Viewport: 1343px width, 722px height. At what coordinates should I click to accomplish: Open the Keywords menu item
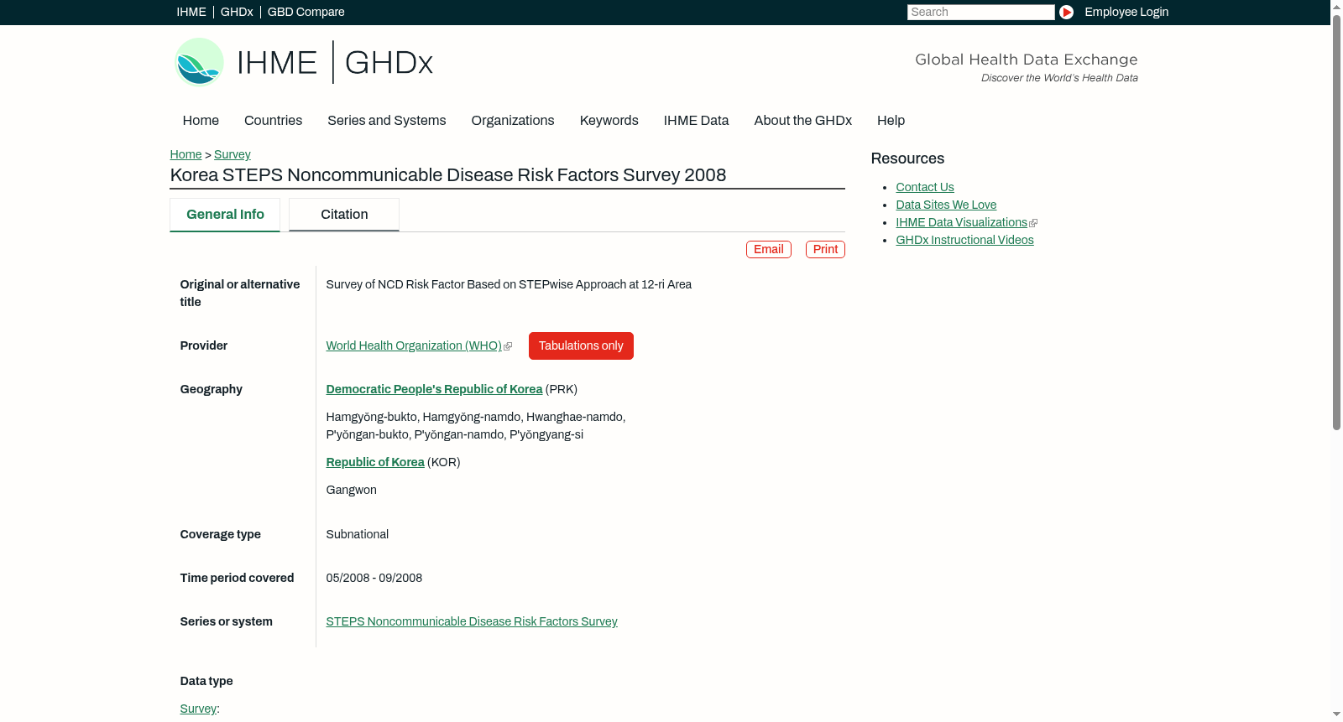point(609,121)
